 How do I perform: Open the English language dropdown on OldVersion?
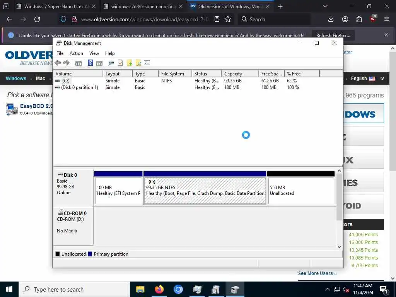(x=367, y=78)
